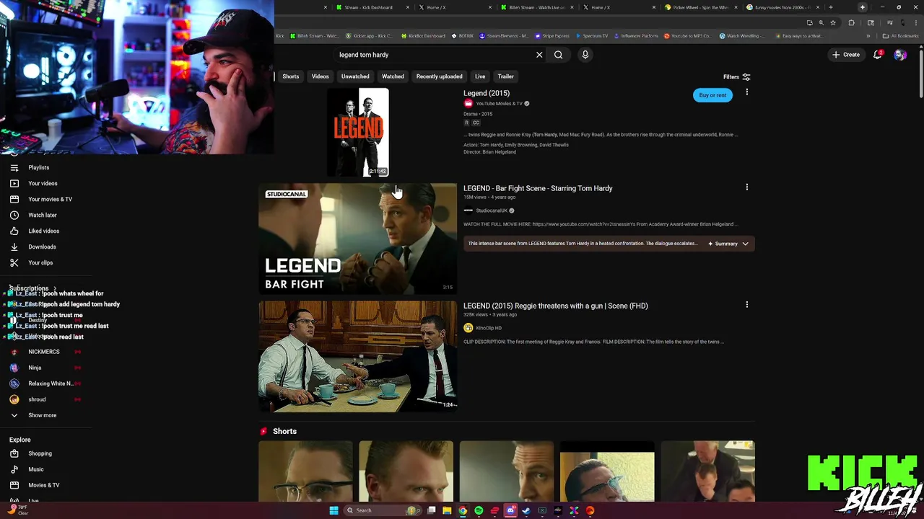Viewport: 924px width, 519px height.
Task: Open File Explorer from the taskbar
Action: (447, 510)
